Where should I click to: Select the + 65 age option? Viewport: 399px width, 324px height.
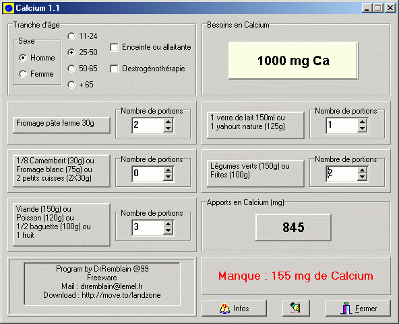pos(71,85)
